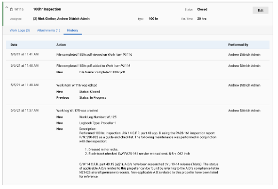The height and width of the screenshot is (189, 278).
Task: Click the Edit button
Action: point(261,10)
